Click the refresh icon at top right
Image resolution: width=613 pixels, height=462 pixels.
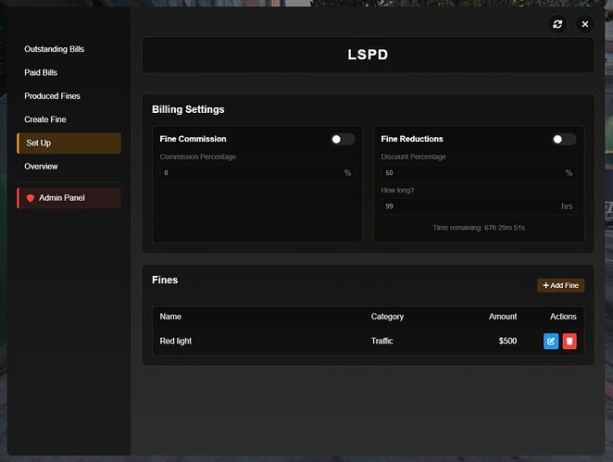(x=557, y=24)
